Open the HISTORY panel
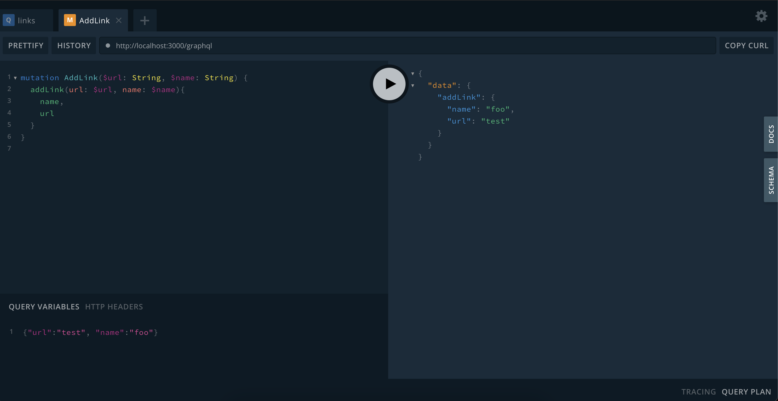The height and width of the screenshot is (401, 778). click(x=74, y=46)
